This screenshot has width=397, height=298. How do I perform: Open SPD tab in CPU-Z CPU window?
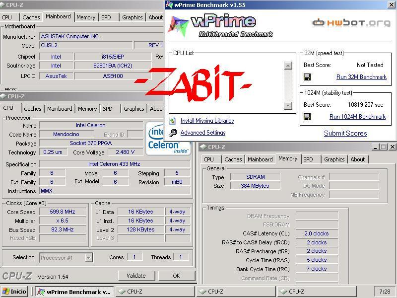coord(108,109)
